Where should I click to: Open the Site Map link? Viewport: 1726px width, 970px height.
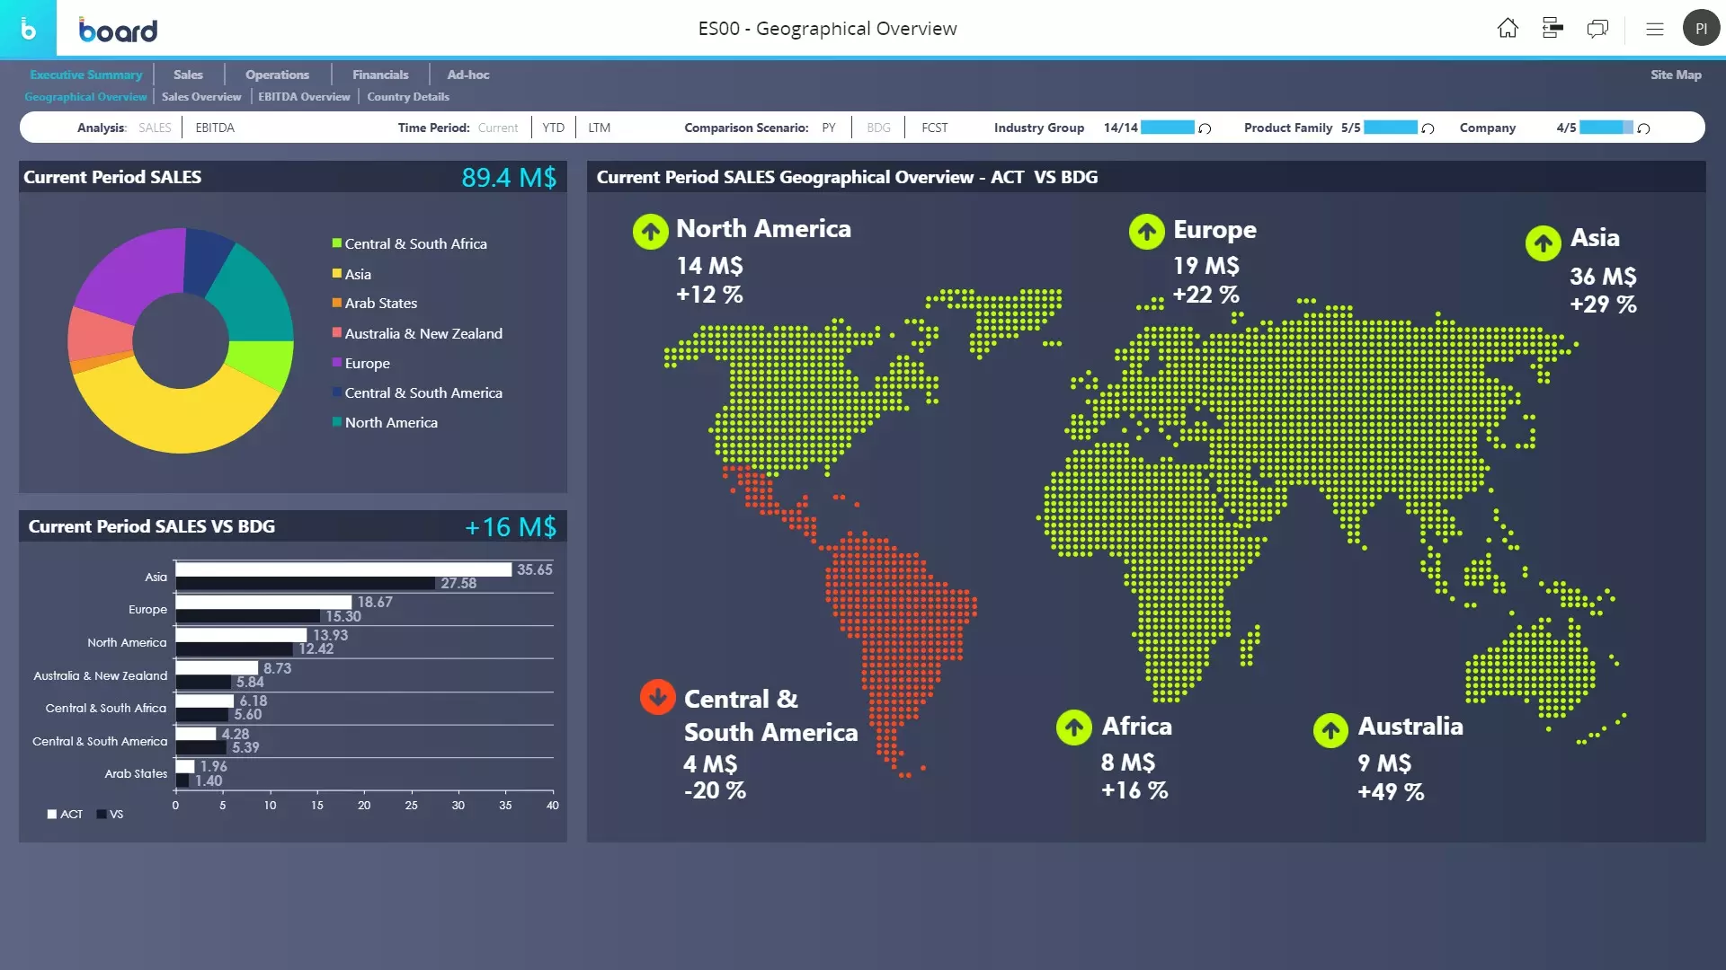pos(1676,75)
